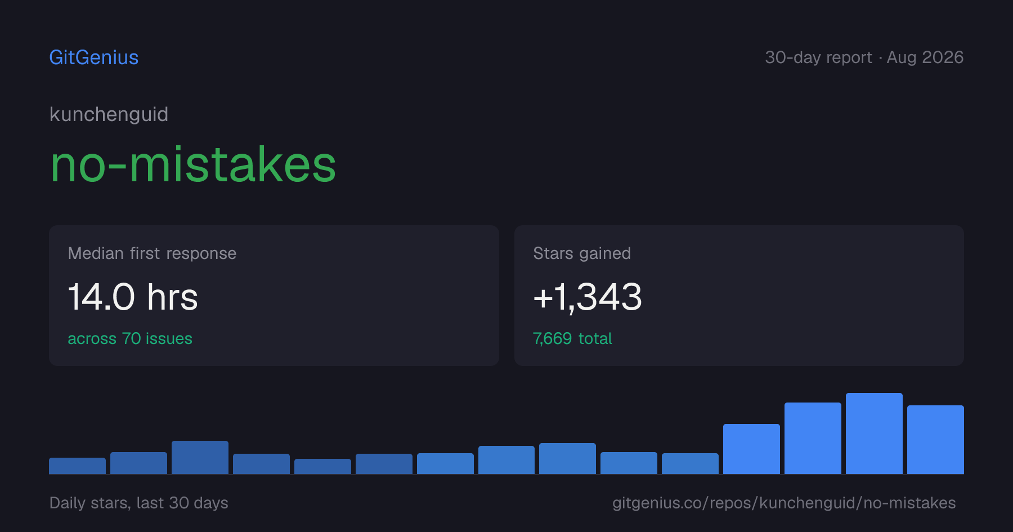Select the 7,669 total text
Screen dimensions: 1013x532
click(572, 338)
